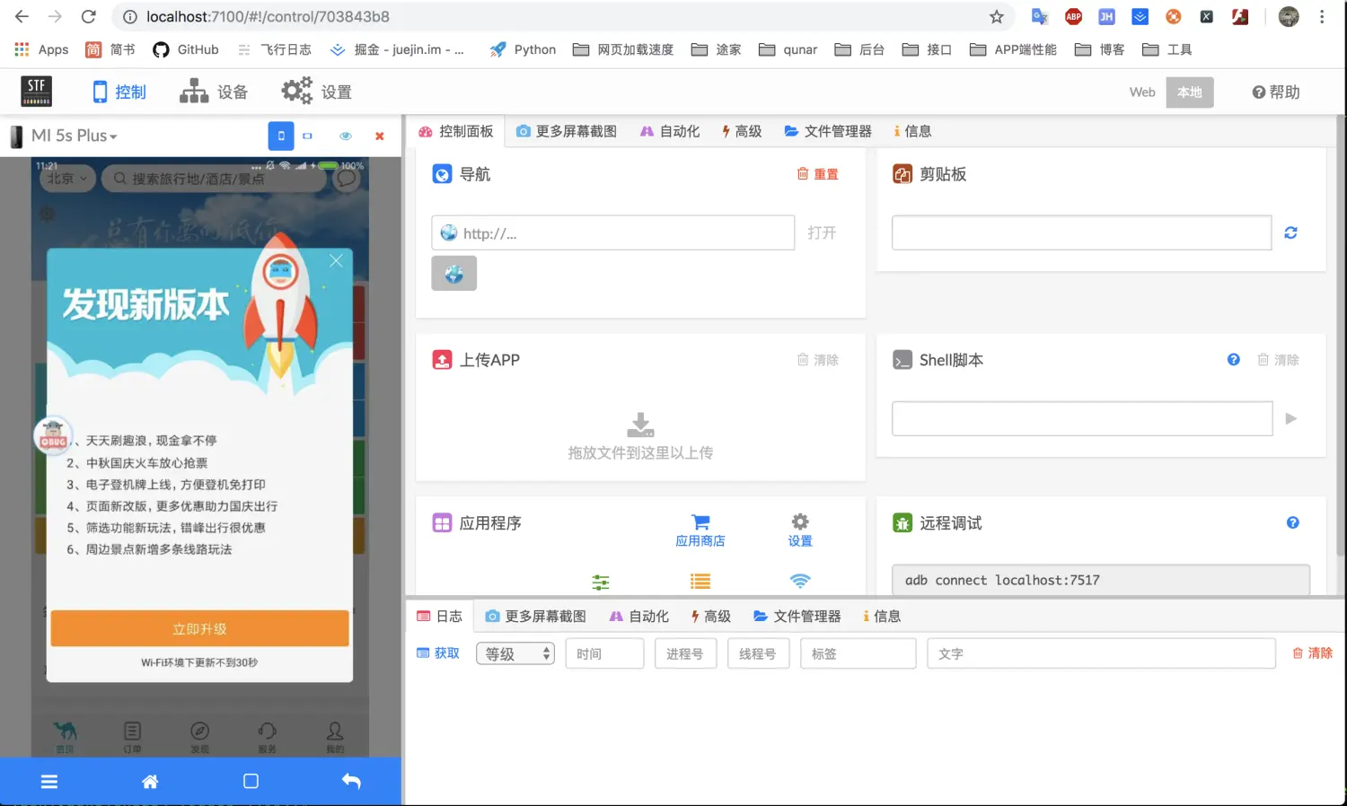The height and width of the screenshot is (806, 1347).
Task: Select the Web language option
Action: 1142,92
